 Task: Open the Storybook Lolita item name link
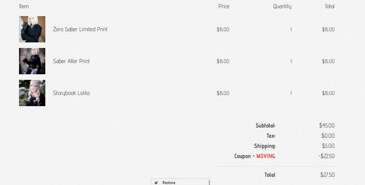click(x=71, y=93)
